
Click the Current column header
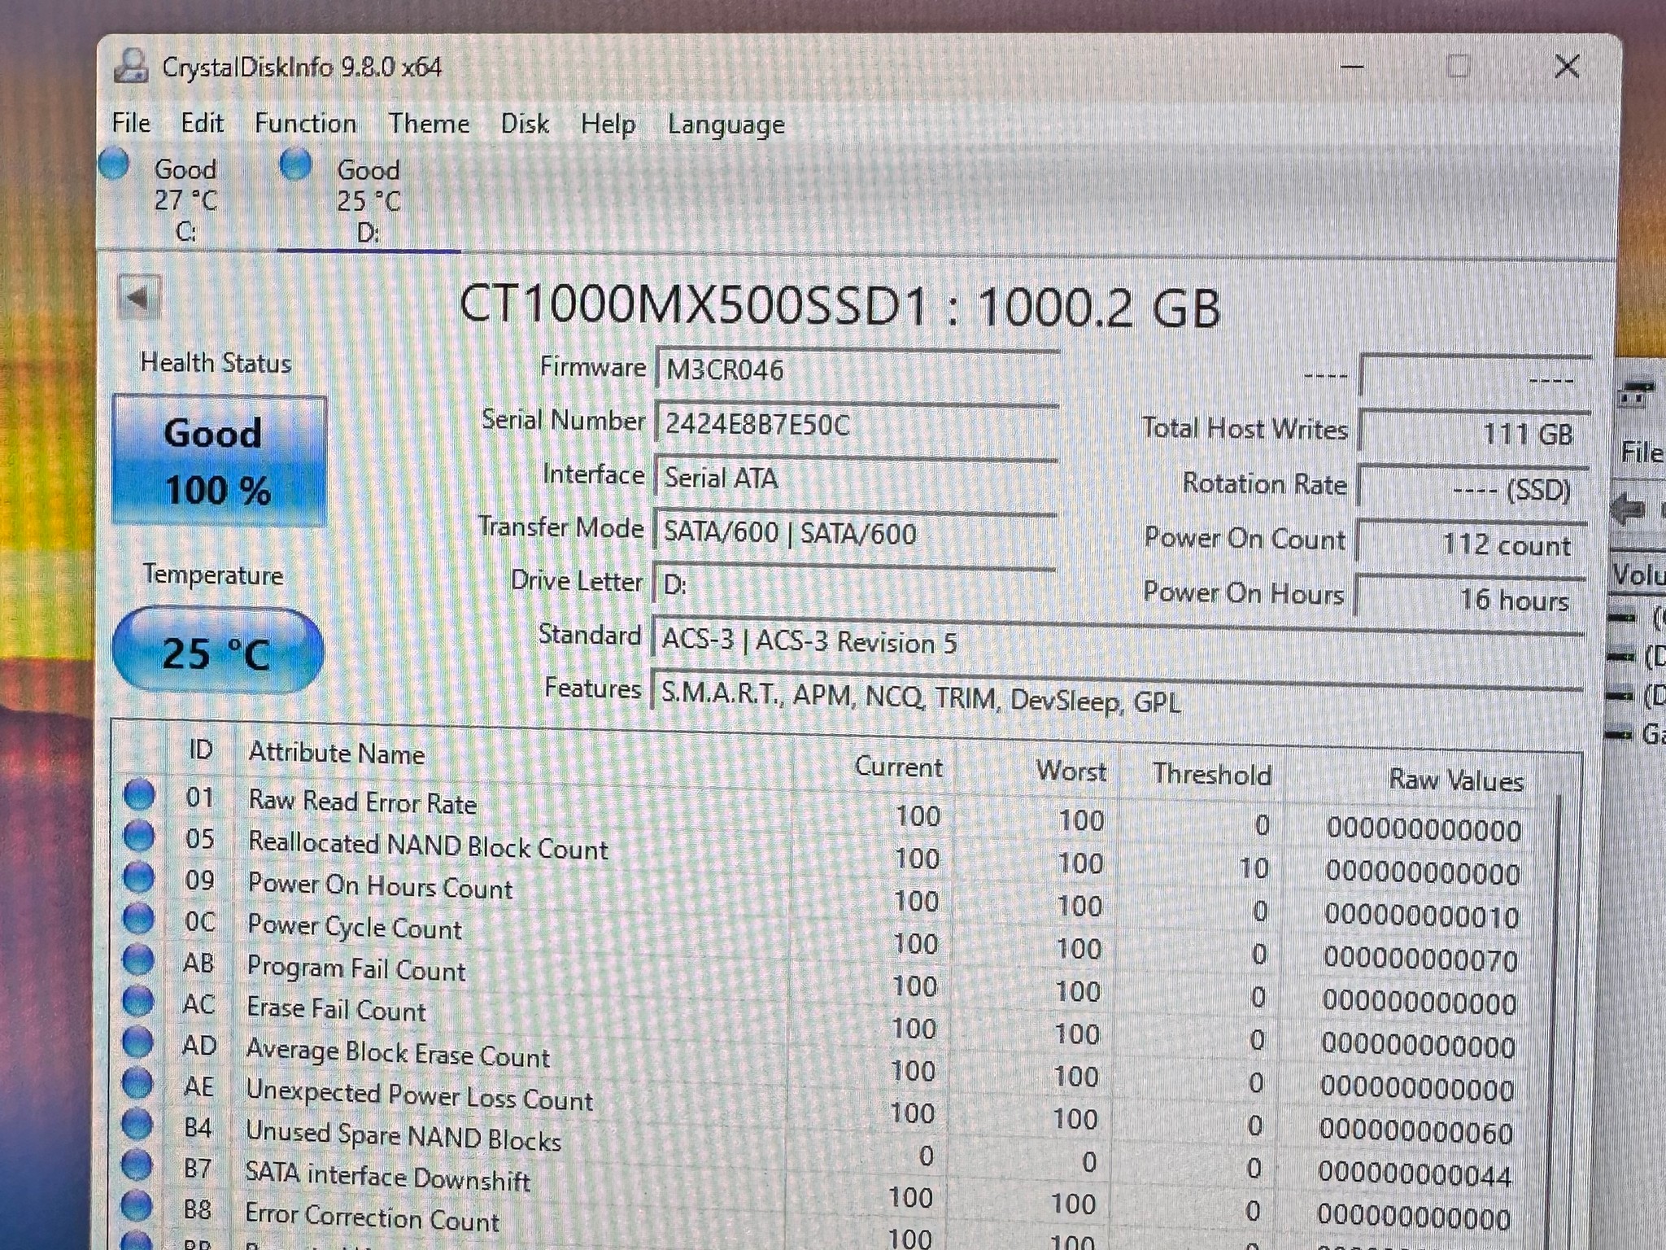tap(898, 767)
